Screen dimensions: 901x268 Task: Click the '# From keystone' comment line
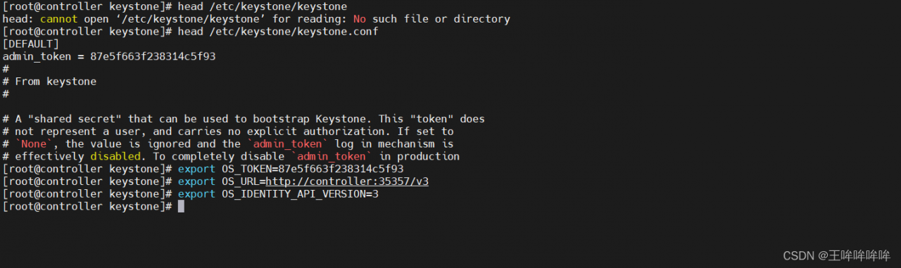[x=49, y=82]
